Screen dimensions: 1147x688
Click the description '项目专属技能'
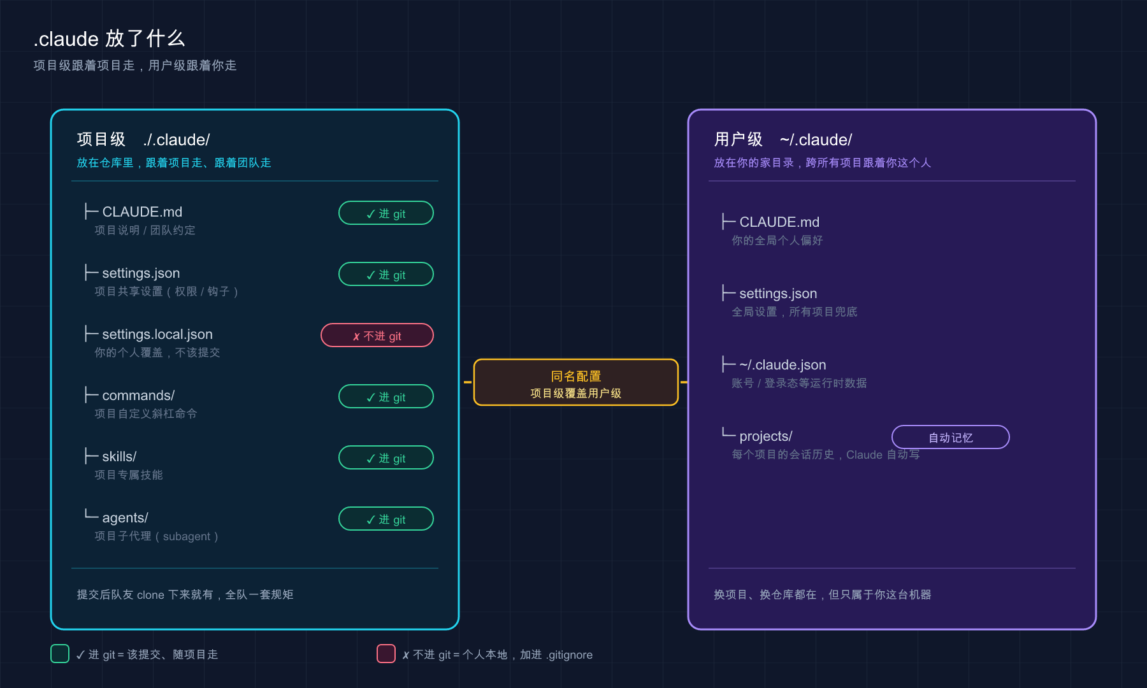click(x=129, y=475)
